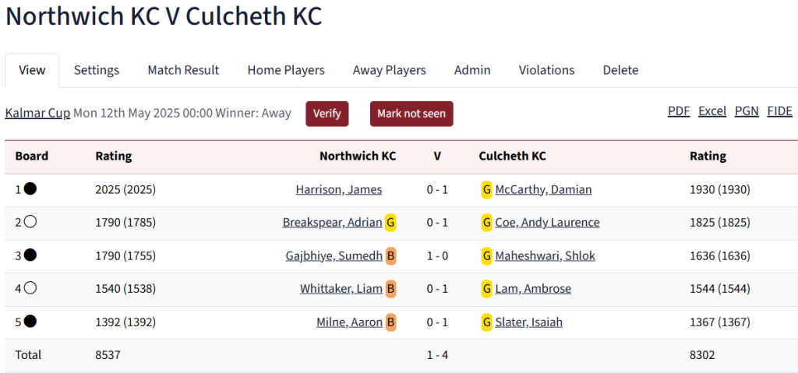Click the white piece icon on board 4
The width and height of the screenshot is (798, 373).
point(30,289)
